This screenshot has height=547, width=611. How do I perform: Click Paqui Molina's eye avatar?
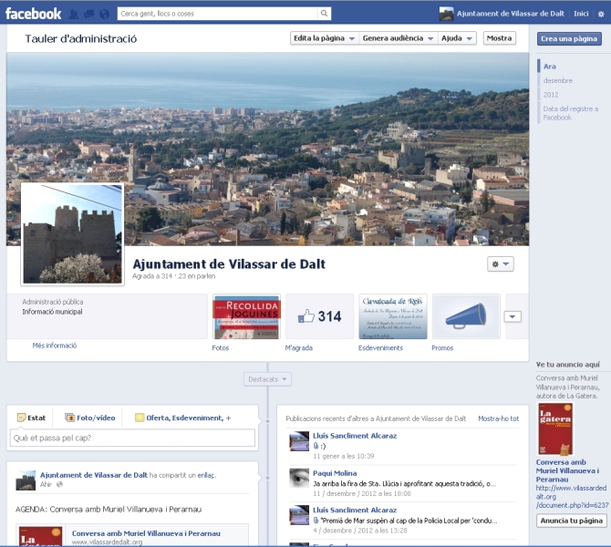pos(299,478)
